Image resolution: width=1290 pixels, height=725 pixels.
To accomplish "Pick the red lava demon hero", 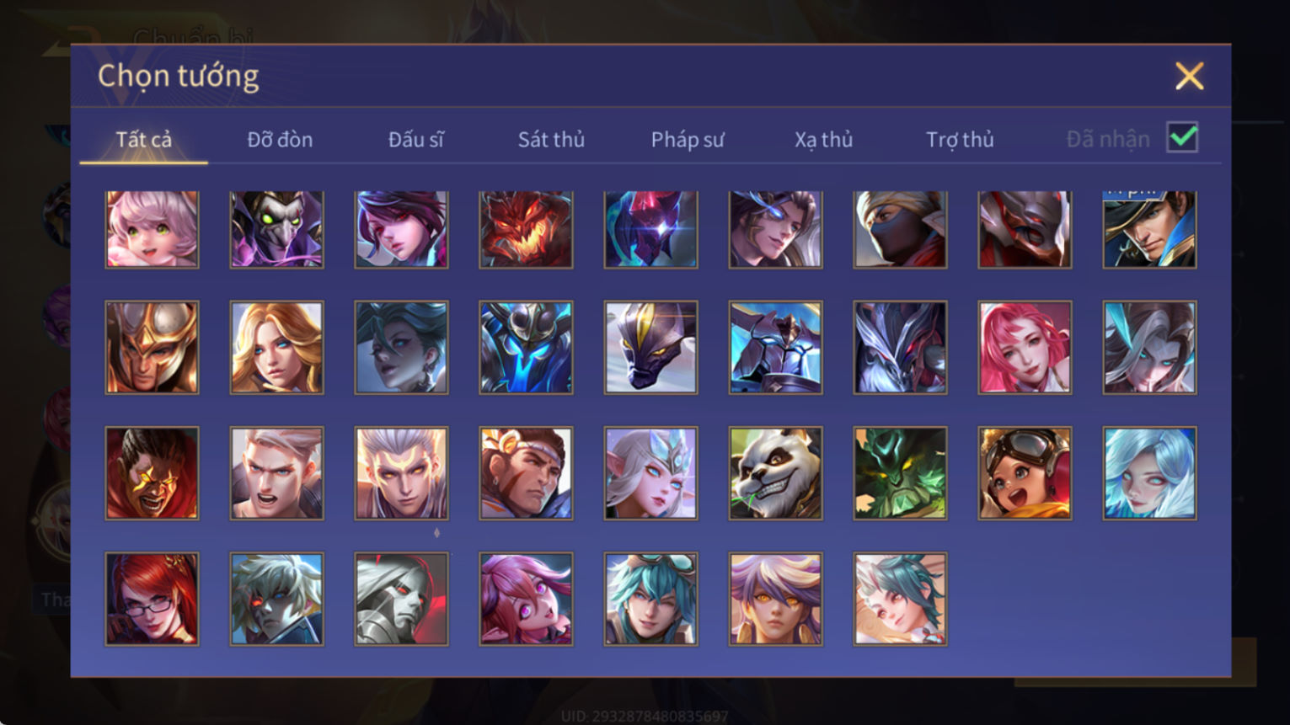I will coord(526,229).
